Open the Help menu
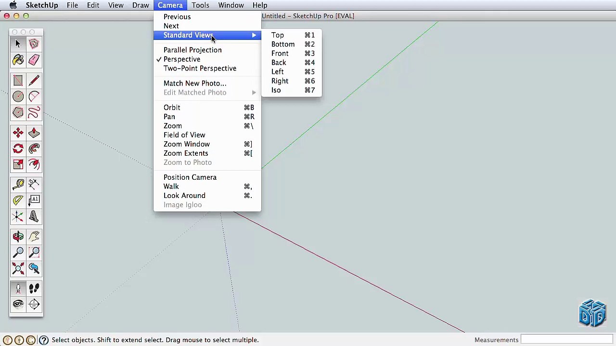The image size is (616, 346). (x=260, y=5)
